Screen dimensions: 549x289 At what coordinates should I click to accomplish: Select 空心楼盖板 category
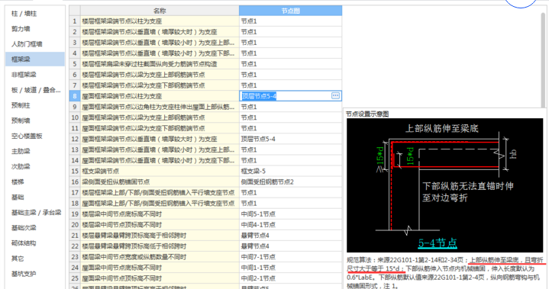coord(35,136)
